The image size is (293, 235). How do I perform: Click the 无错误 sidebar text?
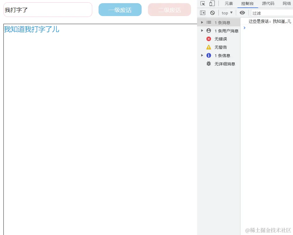click(x=221, y=39)
